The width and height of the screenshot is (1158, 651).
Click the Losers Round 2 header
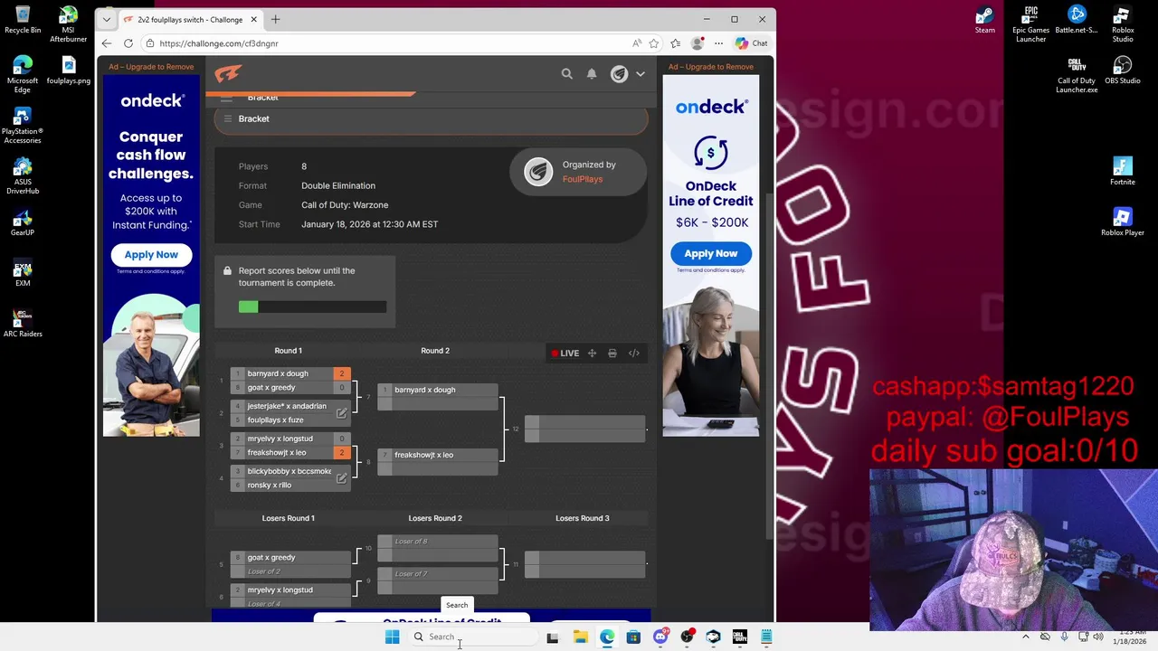(435, 518)
